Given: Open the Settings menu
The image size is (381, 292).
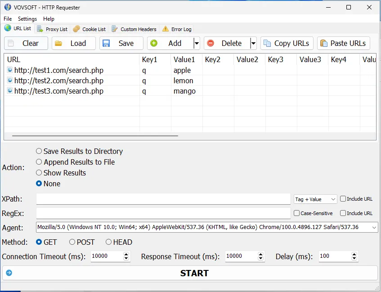Looking at the screenshot, I should [x=27, y=19].
